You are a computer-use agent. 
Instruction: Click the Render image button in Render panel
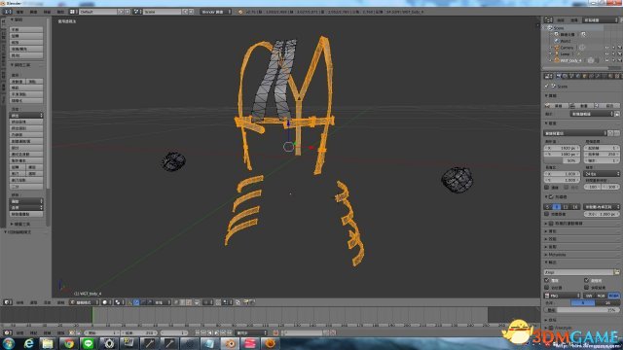556,106
